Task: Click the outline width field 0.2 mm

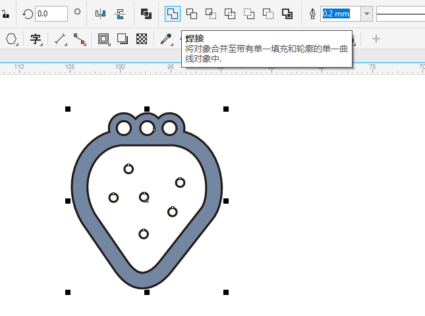Action: pyautogui.click(x=341, y=14)
